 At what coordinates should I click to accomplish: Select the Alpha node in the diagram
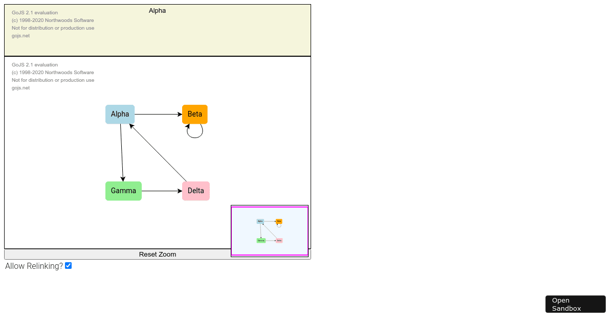120,114
